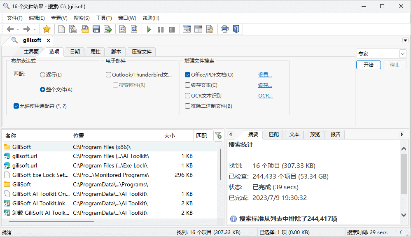411x237 pixels.
Task: Start search with green play icon
Action: click(149, 29)
